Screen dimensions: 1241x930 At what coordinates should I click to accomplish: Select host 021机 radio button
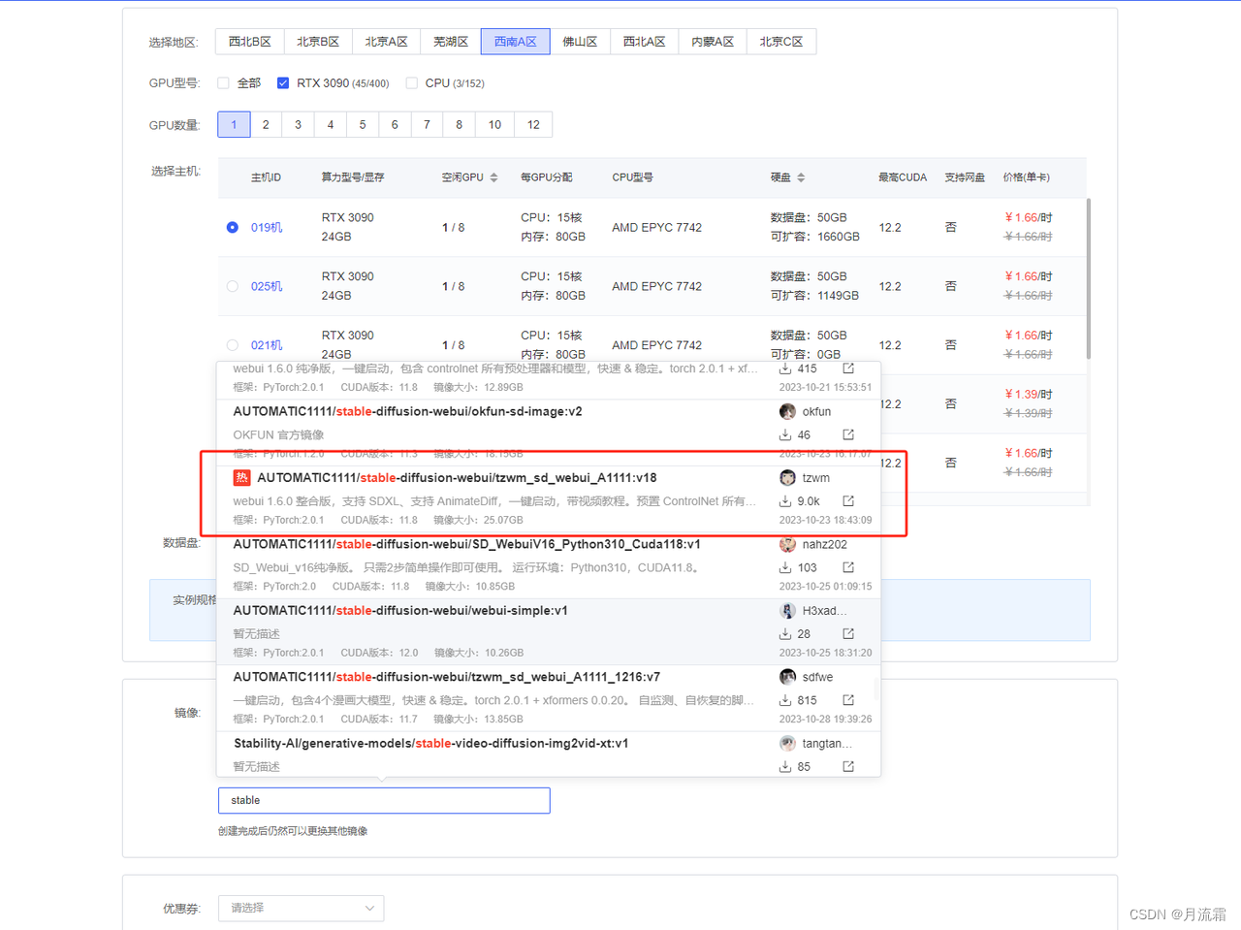[233, 345]
